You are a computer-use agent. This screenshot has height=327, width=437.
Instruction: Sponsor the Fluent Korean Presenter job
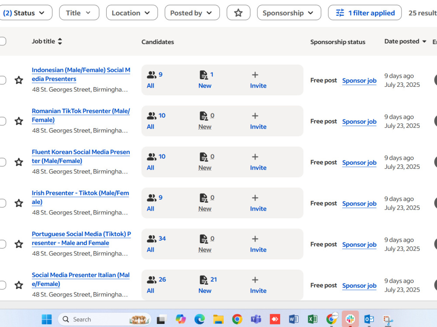[x=359, y=162]
